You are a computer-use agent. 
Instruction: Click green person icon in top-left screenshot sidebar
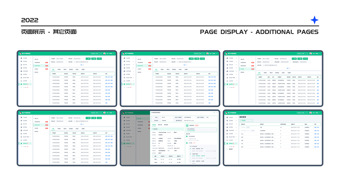pyautogui.click(x=21, y=84)
